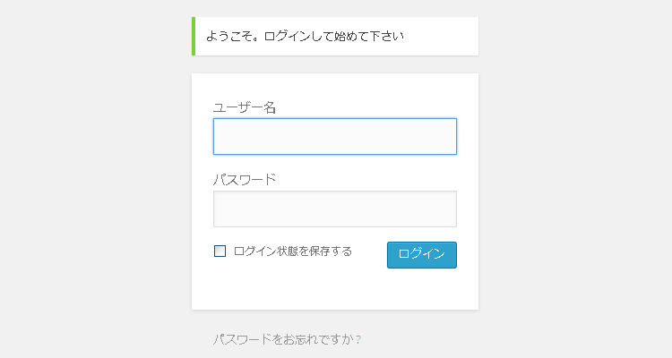Click the パスワード field label
Image resolution: width=672 pixels, height=358 pixels.
tap(244, 179)
